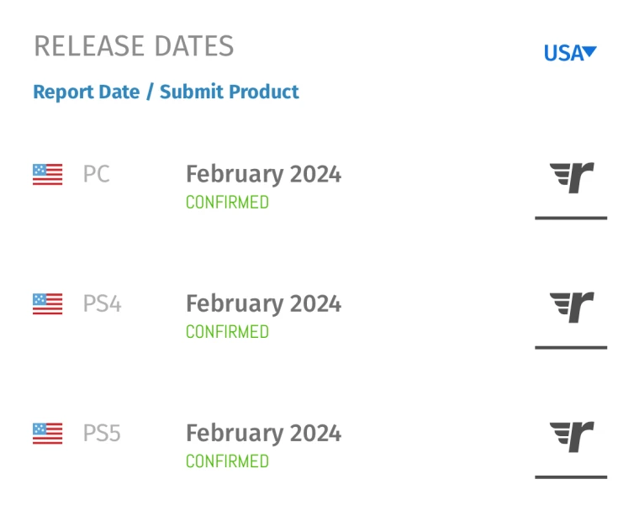Click the winged R icon in PS4 row

(x=572, y=307)
